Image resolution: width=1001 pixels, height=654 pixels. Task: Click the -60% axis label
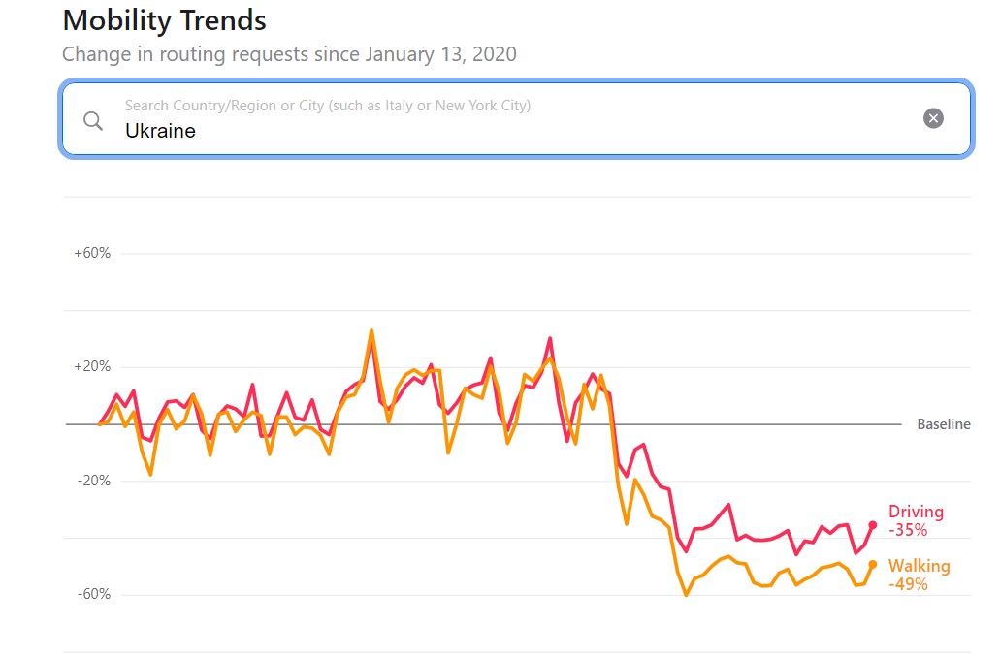tap(93, 594)
